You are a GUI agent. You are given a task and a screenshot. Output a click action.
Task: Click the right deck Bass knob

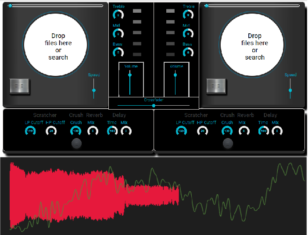tap(188, 52)
